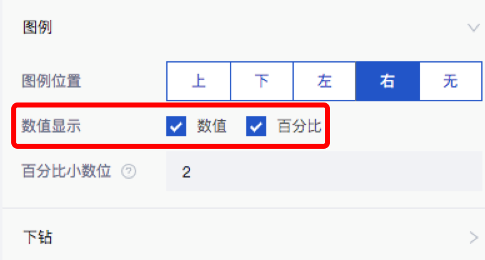The width and height of the screenshot is (485, 260).
Task: Expand the 下钻 section arrow
Action: click(x=474, y=237)
